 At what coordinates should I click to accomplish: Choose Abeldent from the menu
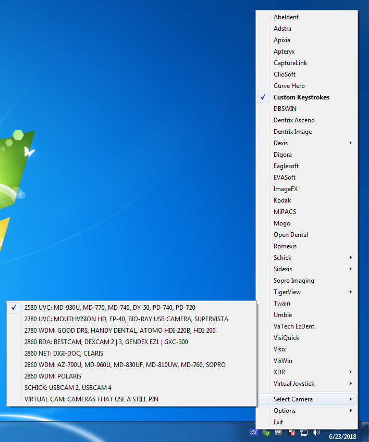point(306,17)
